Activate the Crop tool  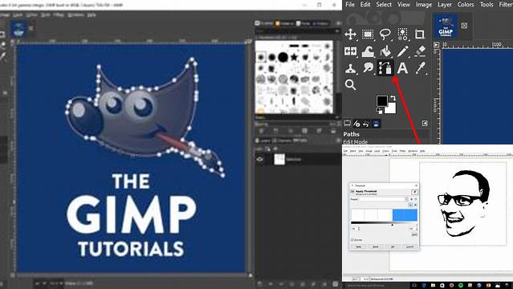pos(419,34)
